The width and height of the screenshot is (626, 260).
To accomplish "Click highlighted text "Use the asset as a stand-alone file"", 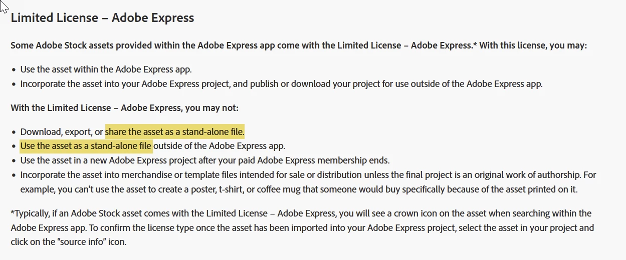I will (86, 146).
